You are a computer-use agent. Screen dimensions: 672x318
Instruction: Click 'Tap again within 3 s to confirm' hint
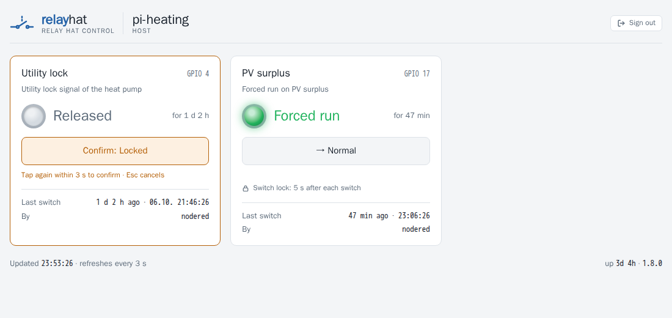click(x=71, y=175)
